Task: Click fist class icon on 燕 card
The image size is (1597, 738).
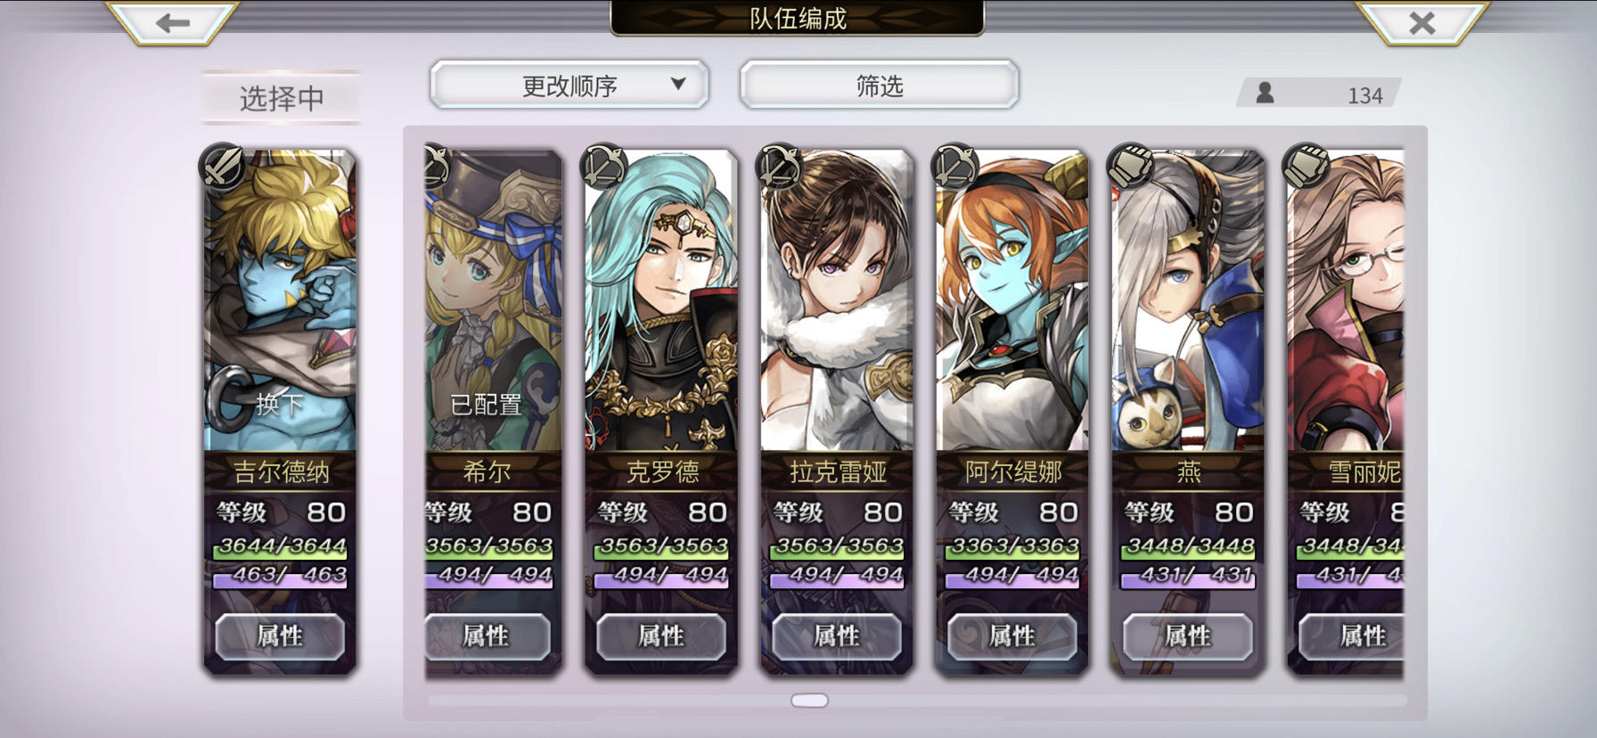Action: 1130,167
